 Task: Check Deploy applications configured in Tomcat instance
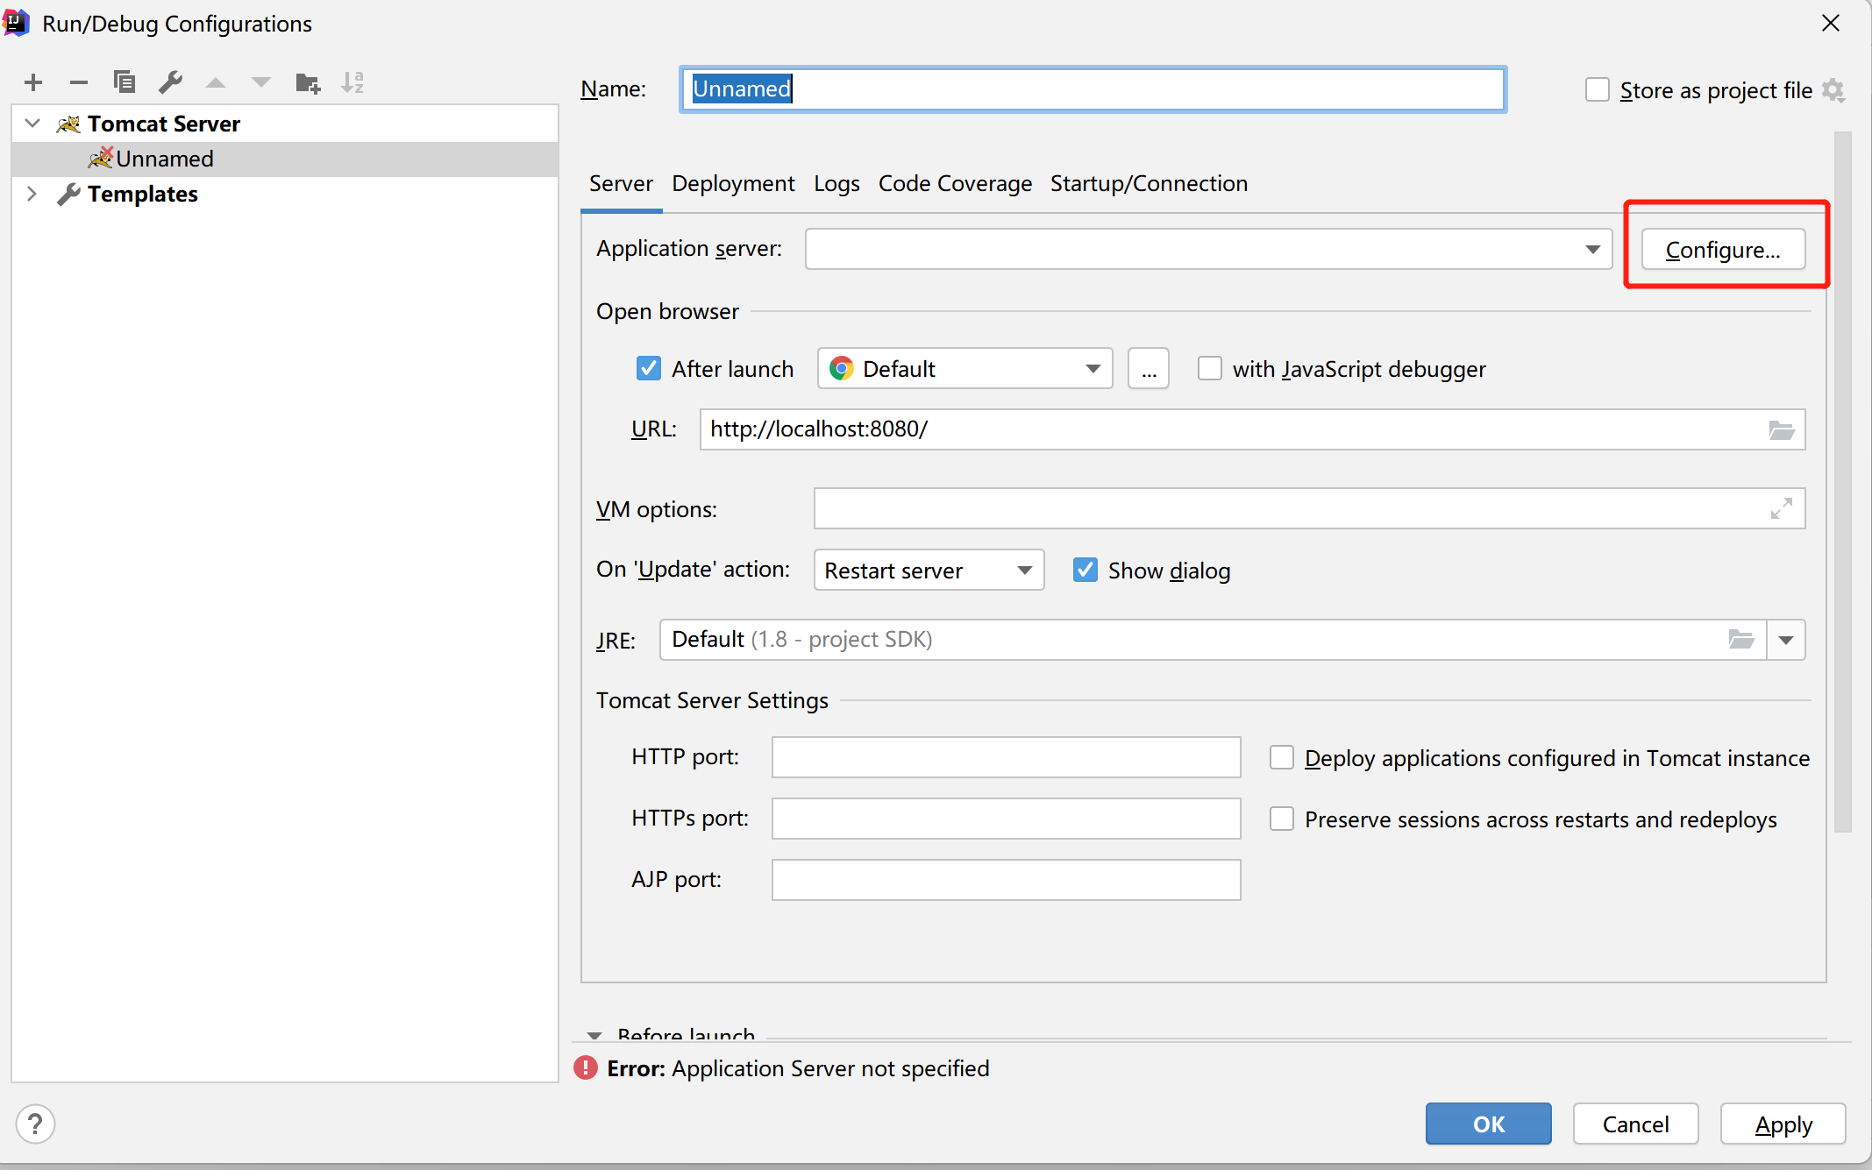[1282, 757]
